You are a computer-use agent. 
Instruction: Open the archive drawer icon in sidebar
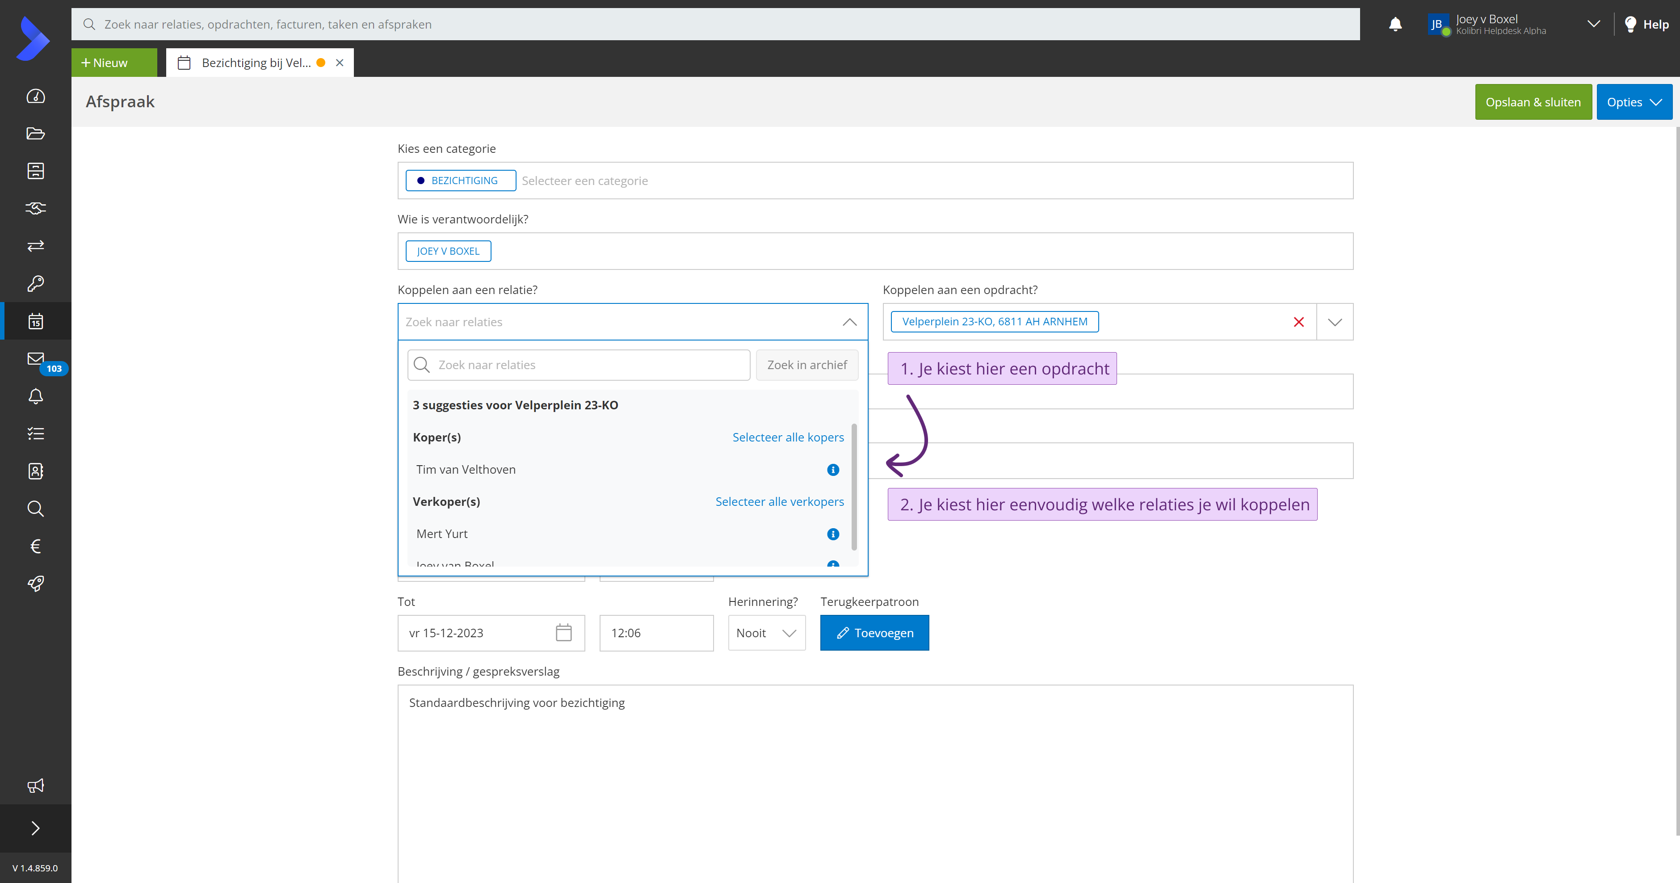tap(35, 171)
